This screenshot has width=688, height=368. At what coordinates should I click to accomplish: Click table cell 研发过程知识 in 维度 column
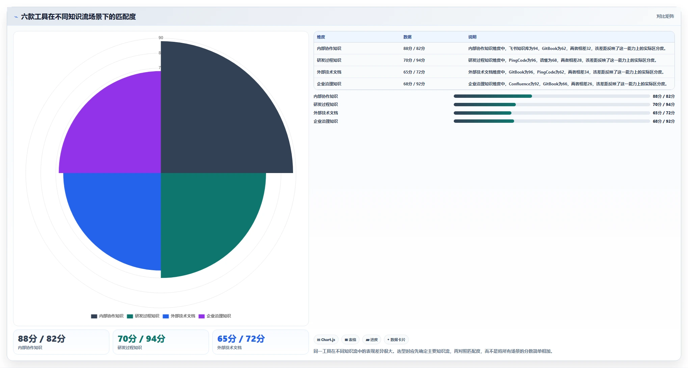[329, 60]
